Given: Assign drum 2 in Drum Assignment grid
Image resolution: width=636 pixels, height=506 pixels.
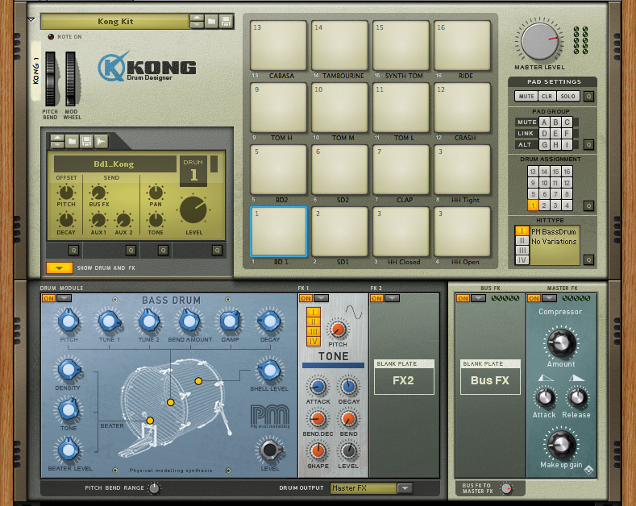Looking at the screenshot, I should tap(544, 205).
